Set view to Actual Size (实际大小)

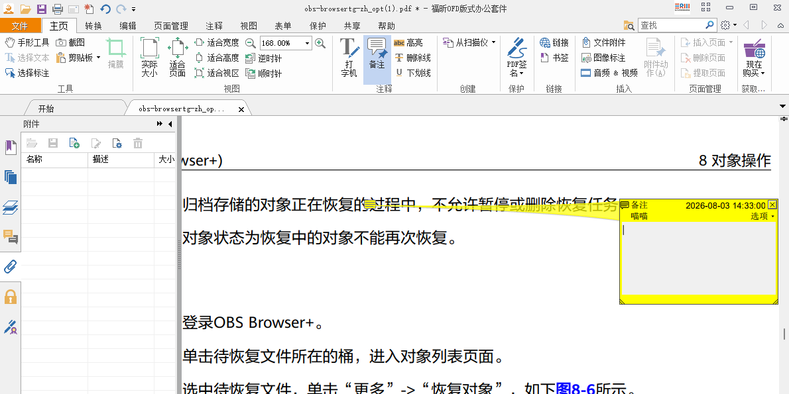[x=149, y=58]
